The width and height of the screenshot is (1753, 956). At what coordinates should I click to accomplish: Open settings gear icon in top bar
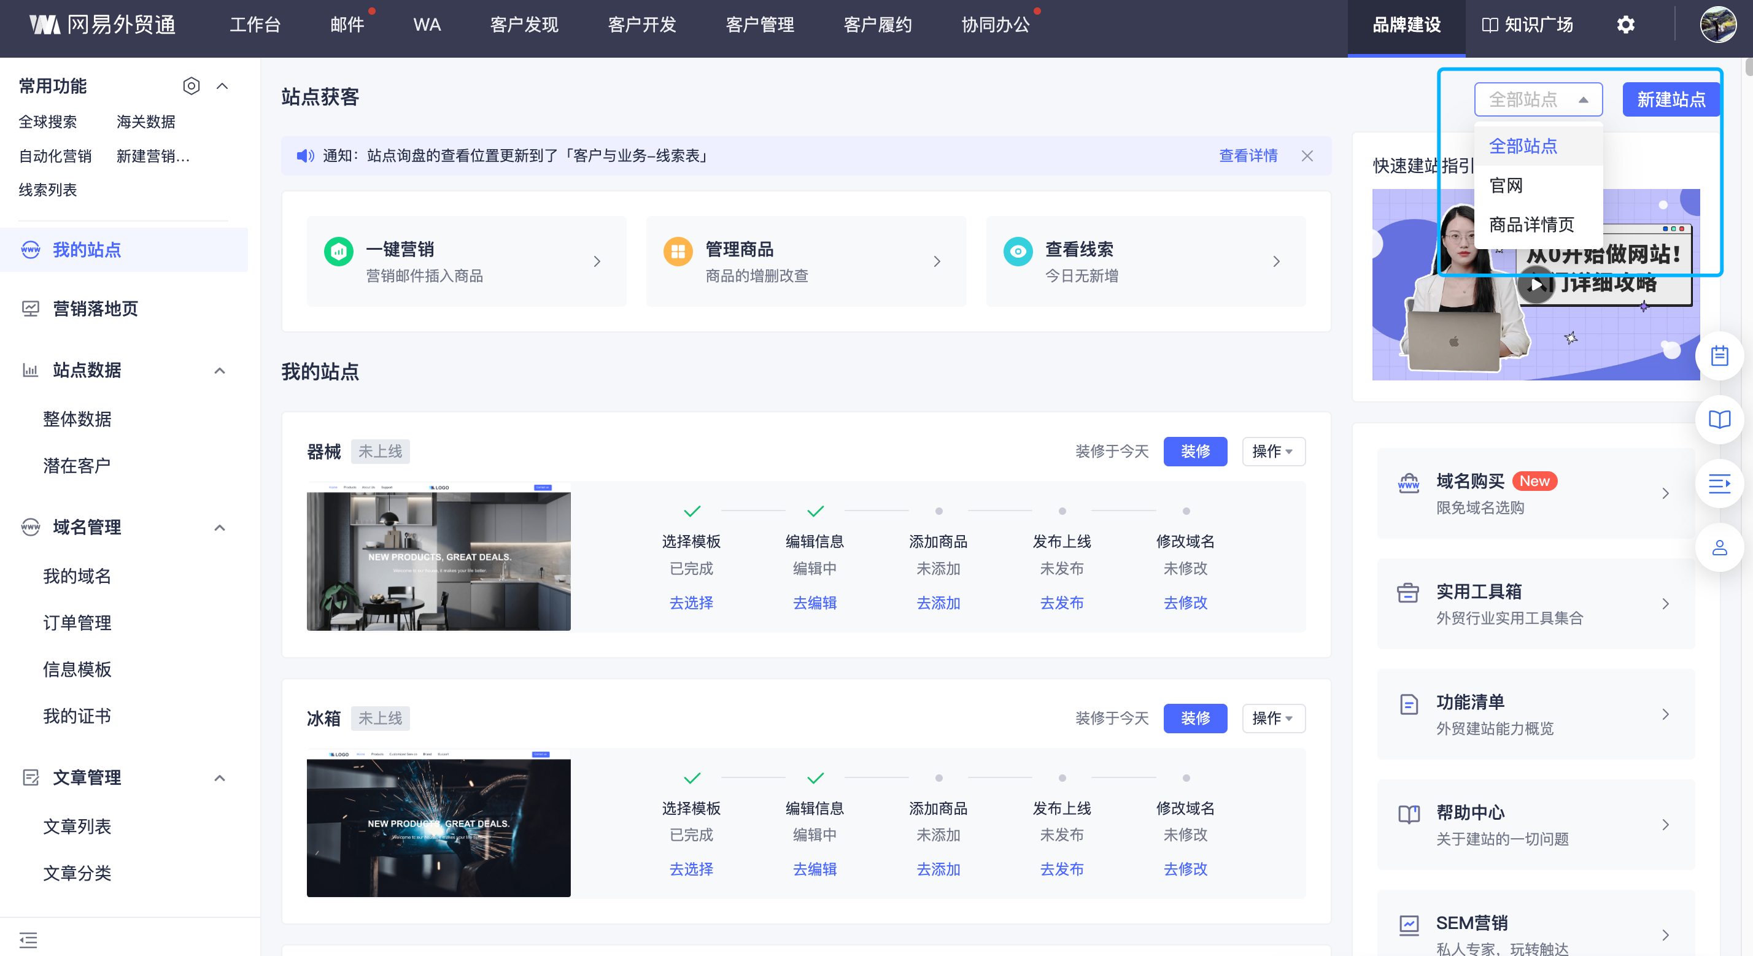[1625, 25]
